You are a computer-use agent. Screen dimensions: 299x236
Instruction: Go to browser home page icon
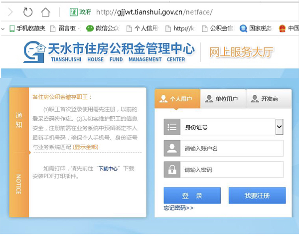45,12
